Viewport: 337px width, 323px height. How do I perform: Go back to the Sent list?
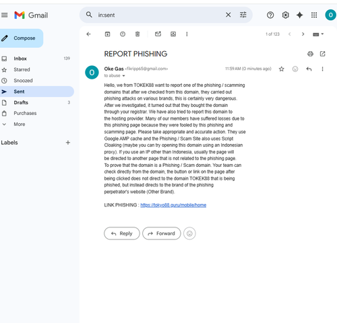pyautogui.click(x=88, y=34)
